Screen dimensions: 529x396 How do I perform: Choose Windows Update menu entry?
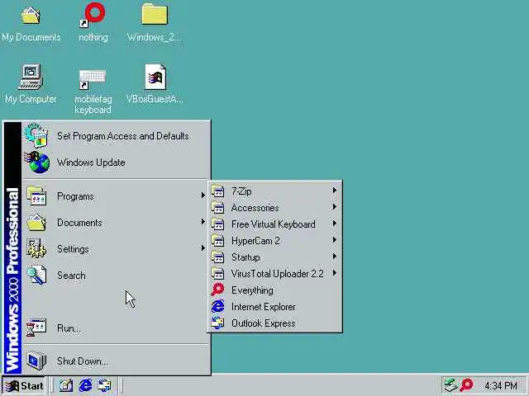(x=116, y=163)
